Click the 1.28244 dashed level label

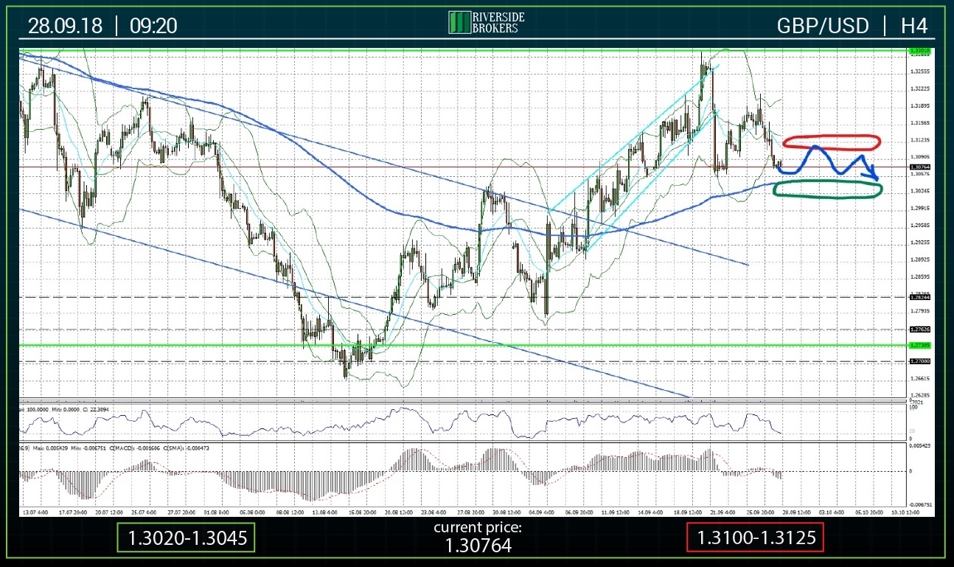(x=920, y=297)
